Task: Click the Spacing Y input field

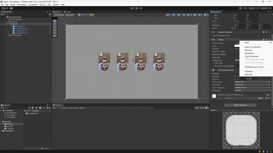Action: [253, 79]
